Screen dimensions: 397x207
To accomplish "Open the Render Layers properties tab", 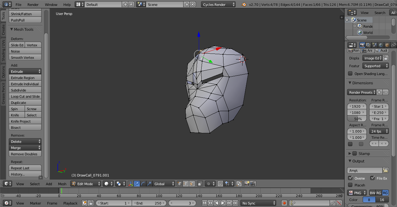I will click(x=368, y=45).
